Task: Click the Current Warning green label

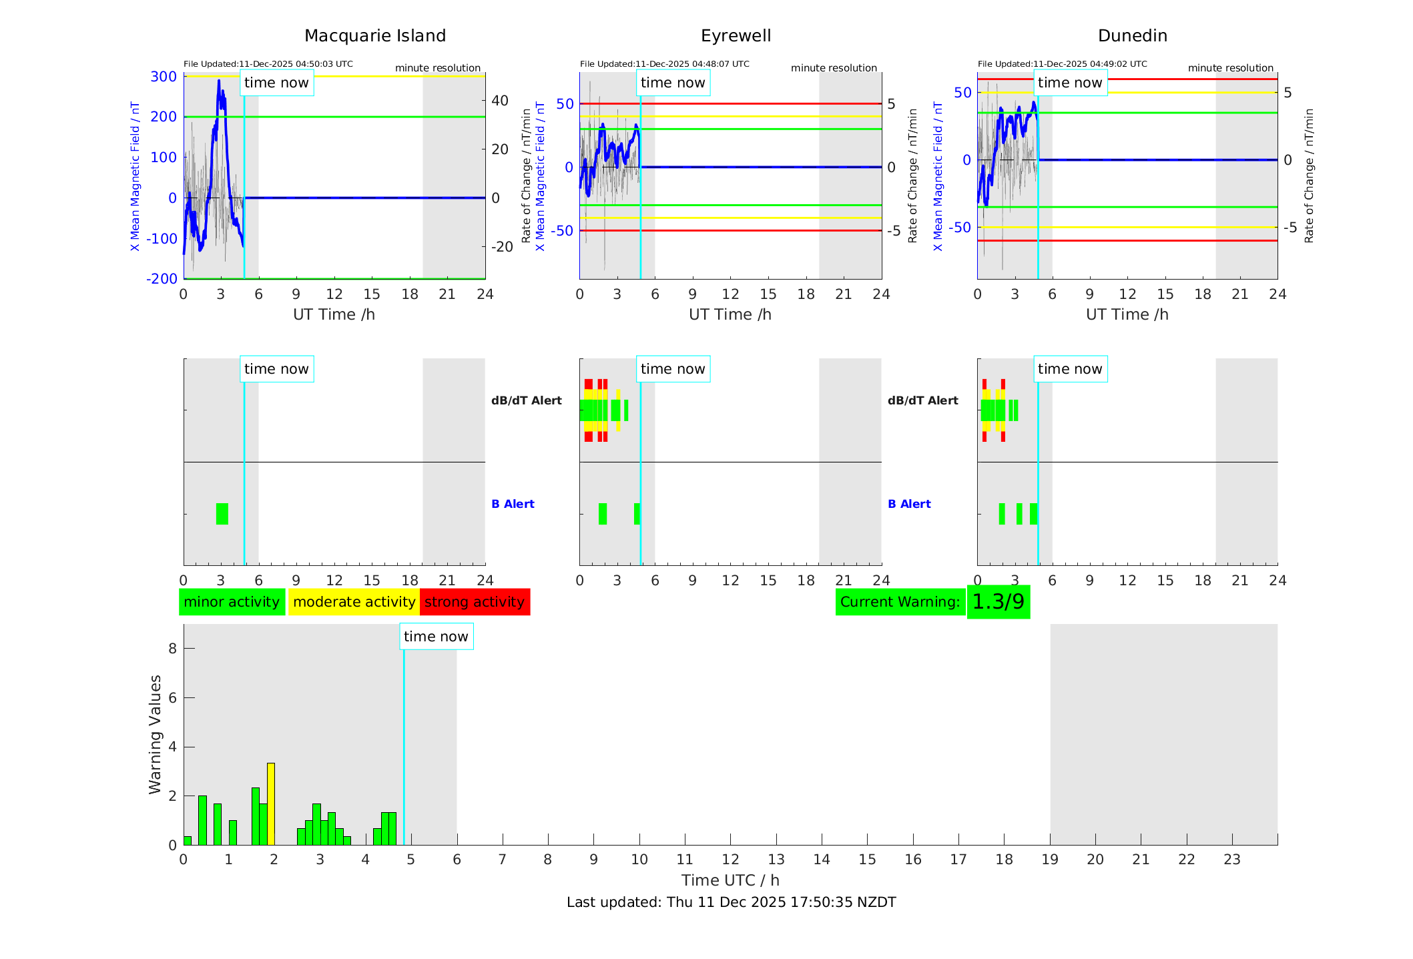Action: click(900, 602)
